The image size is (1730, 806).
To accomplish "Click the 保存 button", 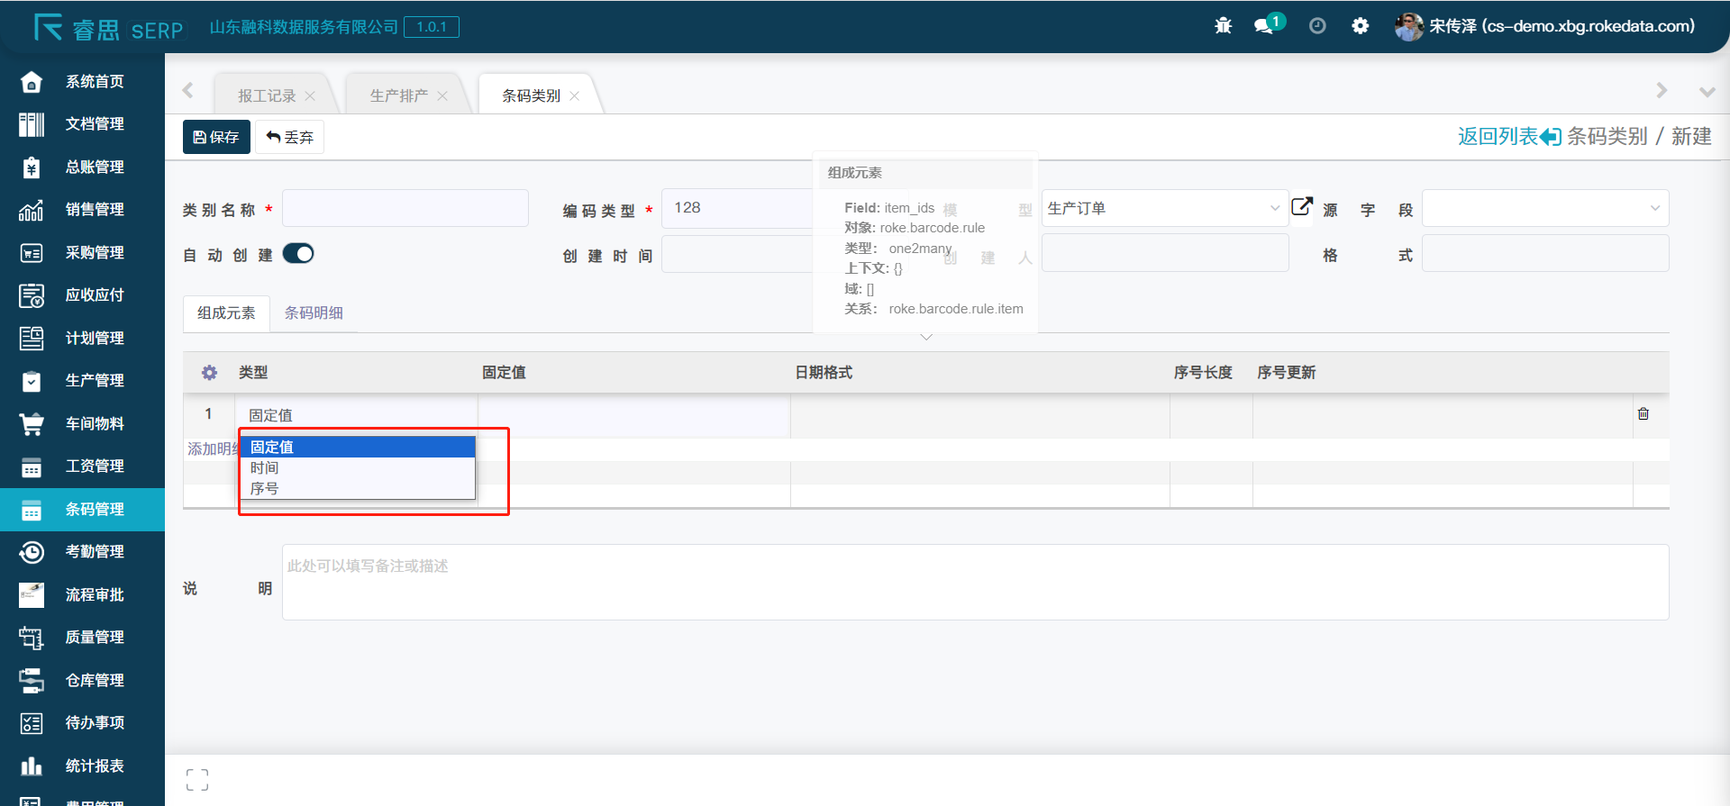I will (x=216, y=137).
